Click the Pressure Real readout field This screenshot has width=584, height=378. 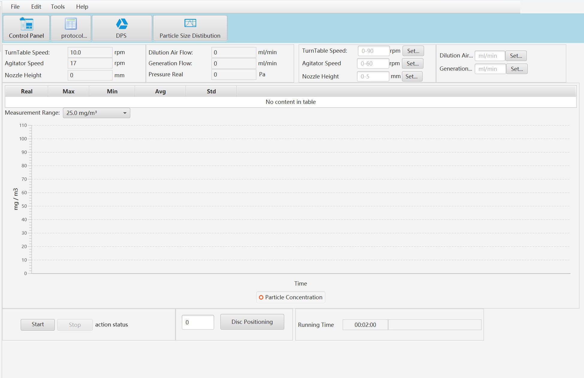(x=234, y=75)
